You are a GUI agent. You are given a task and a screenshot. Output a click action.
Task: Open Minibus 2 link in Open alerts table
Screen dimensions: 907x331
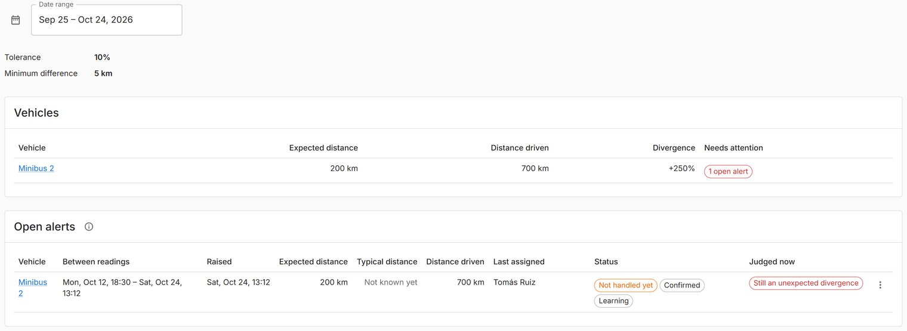[33, 287]
